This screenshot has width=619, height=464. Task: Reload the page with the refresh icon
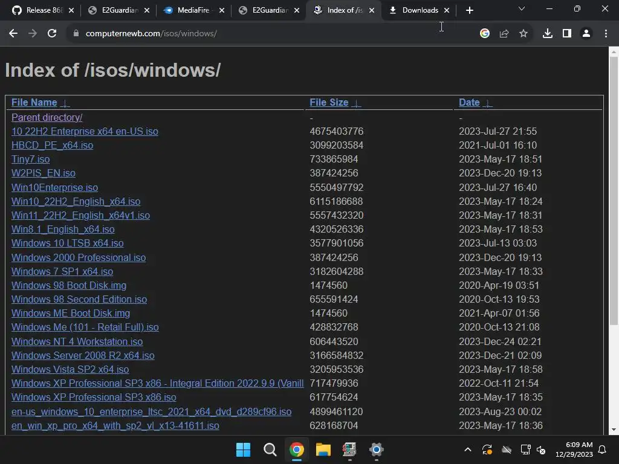[x=52, y=34]
